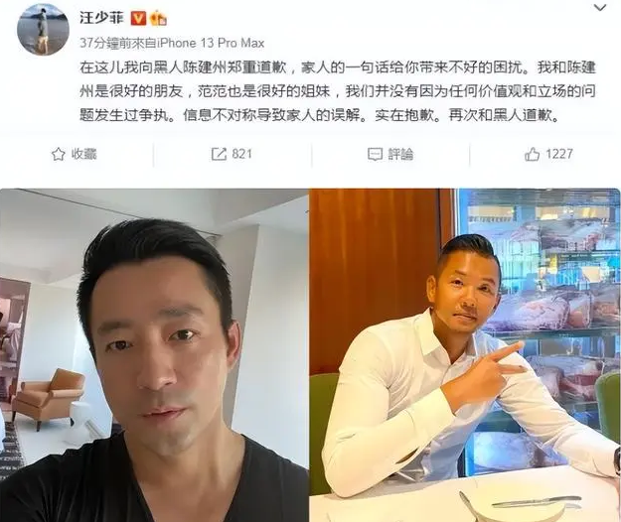Open the 821 reposts count
Viewport: 621px width, 522px height.
click(x=242, y=154)
